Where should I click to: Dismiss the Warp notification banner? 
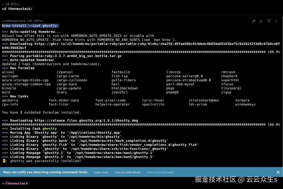click(278, 172)
